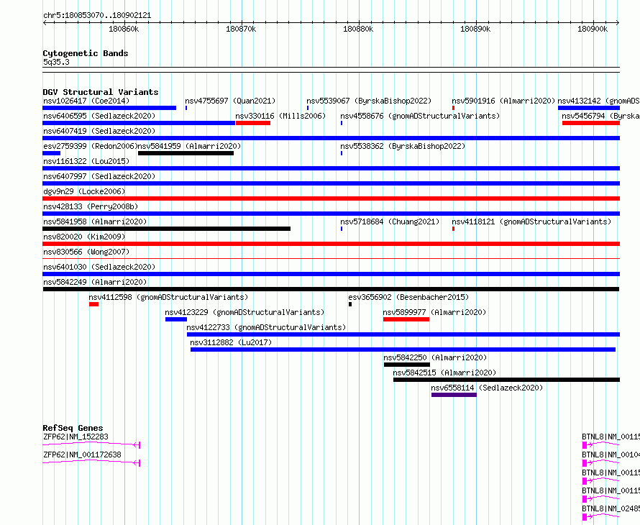640x525 pixels.
Task: Click nsv6407419 (Sedlazeck2020) label
Action: [99, 131]
